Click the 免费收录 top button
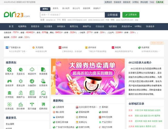 (108, 2)
